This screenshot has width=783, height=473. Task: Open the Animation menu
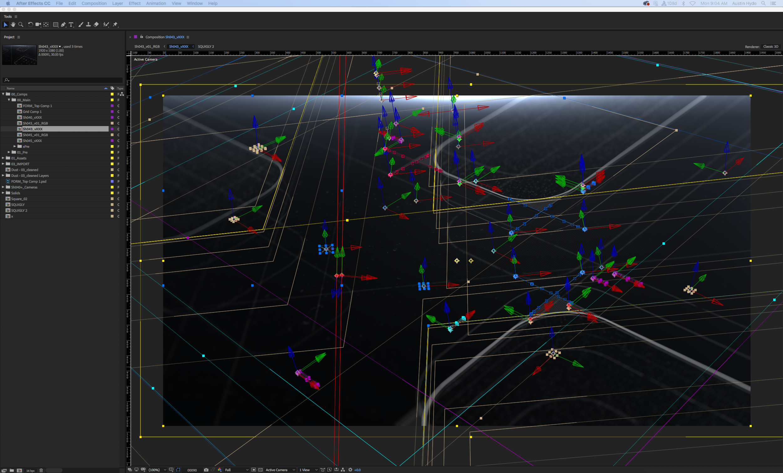click(x=156, y=3)
